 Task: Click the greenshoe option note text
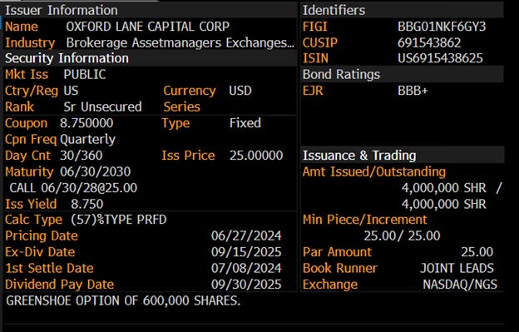click(x=123, y=300)
